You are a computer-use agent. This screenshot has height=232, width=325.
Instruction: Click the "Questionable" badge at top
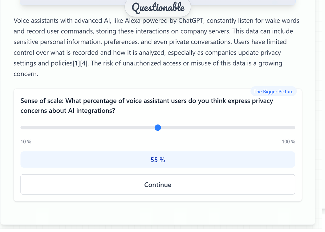coord(158,8)
